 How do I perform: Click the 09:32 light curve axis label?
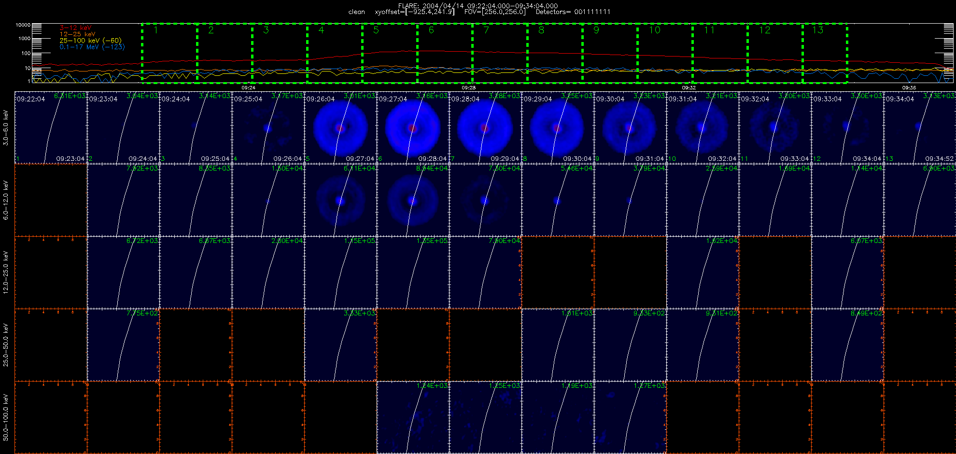tap(689, 88)
